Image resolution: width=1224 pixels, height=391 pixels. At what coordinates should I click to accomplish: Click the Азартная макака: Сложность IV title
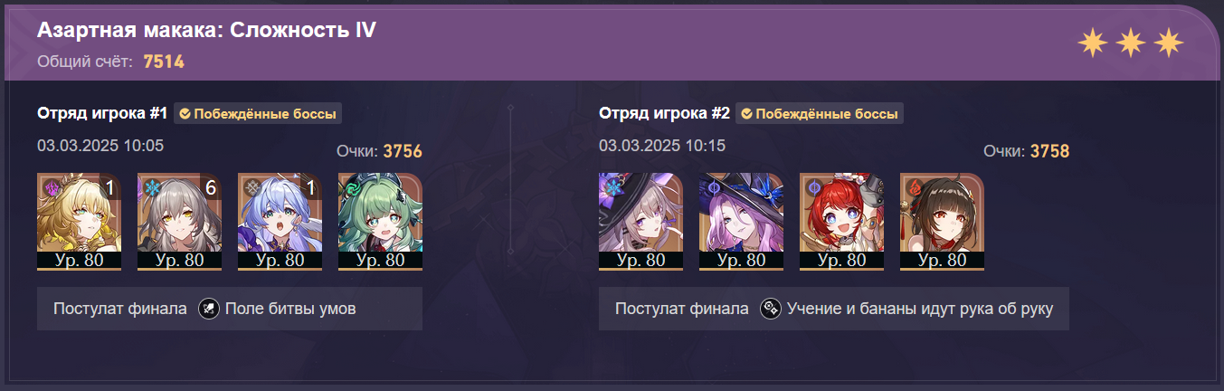[x=206, y=31]
